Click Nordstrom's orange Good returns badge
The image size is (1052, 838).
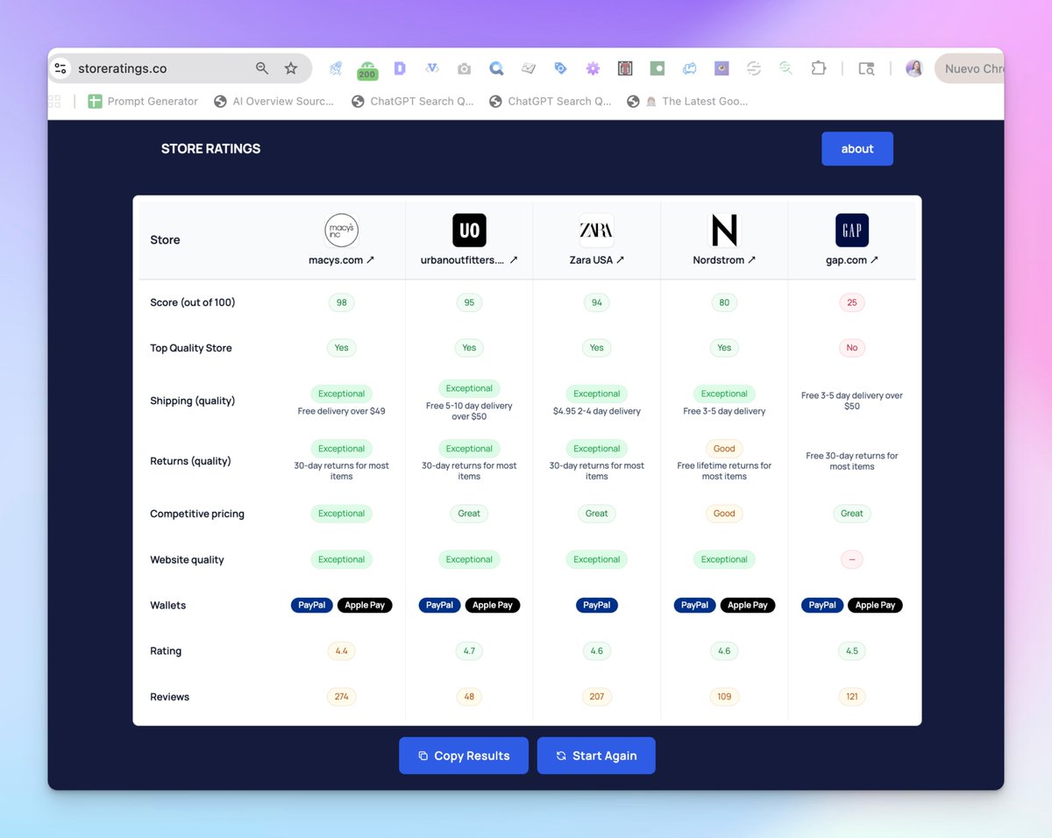pos(724,448)
